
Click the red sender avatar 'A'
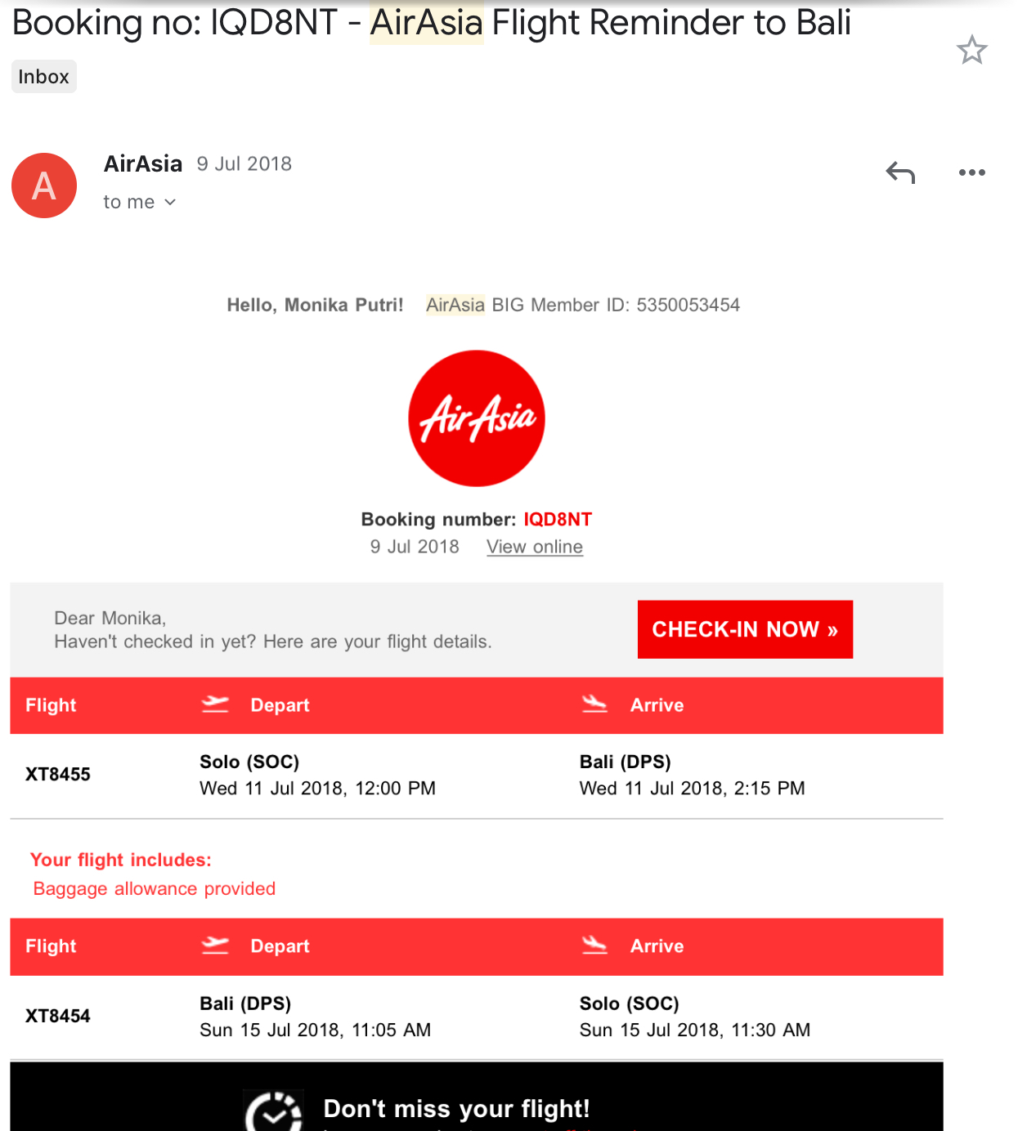(x=44, y=186)
